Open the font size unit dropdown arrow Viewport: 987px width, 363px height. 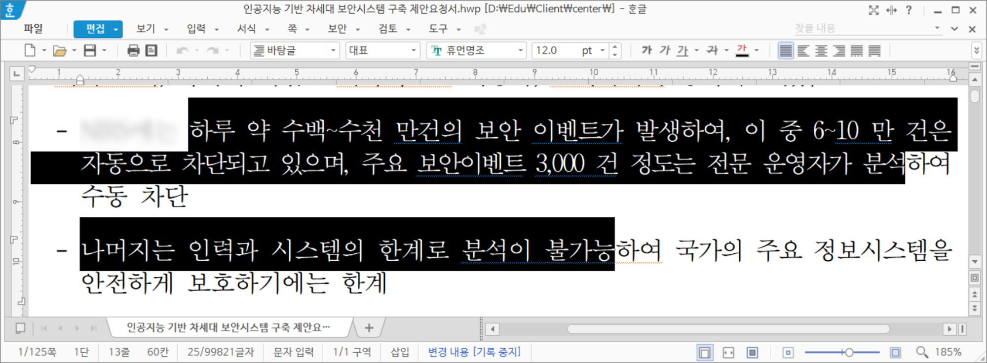[603, 50]
